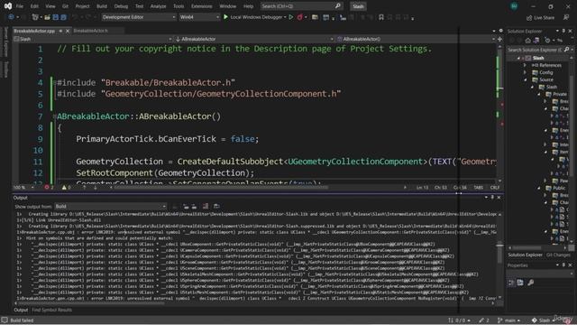Switch to the Git Changes tab
577x325 pixels.
558,255
